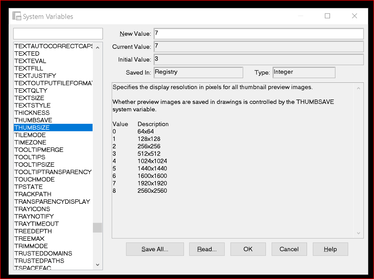Image resolution: width=374 pixels, height=279 pixels.
Task: Choose TRANSPARENCYDISPLAY from the list
Action: [x=53, y=202]
